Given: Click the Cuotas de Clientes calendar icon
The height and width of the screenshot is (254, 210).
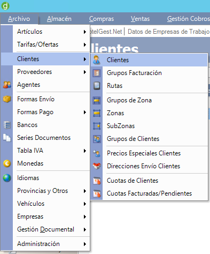Looking at the screenshot, I should coord(97,181).
